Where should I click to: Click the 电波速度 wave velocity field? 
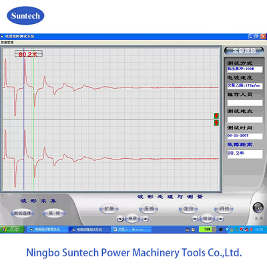pos(244,85)
